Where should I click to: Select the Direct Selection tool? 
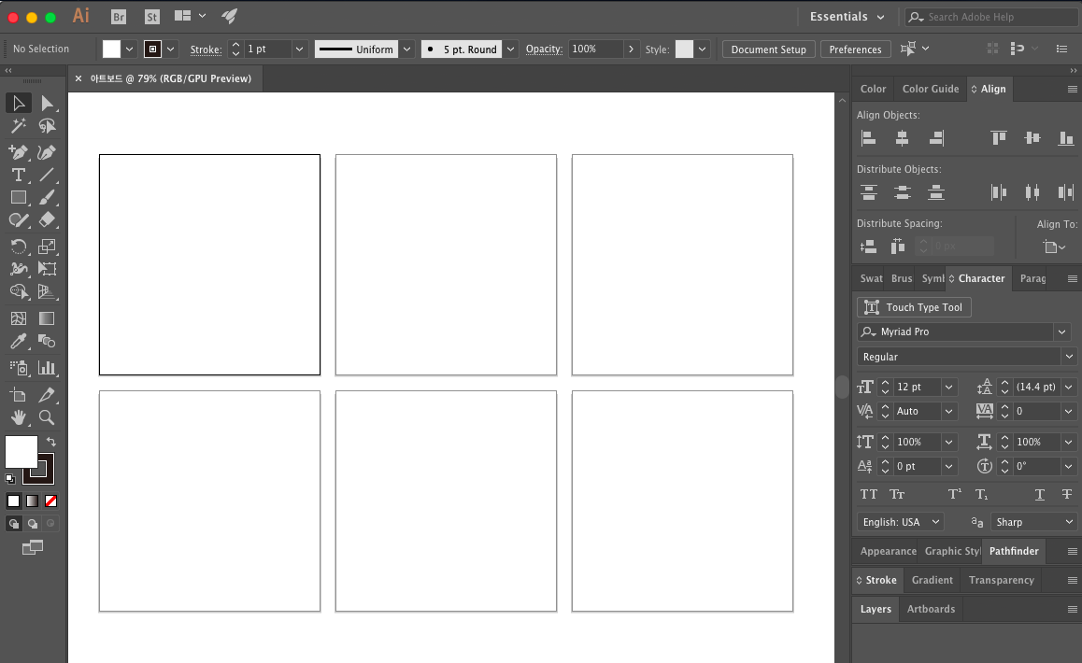[47, 104]
